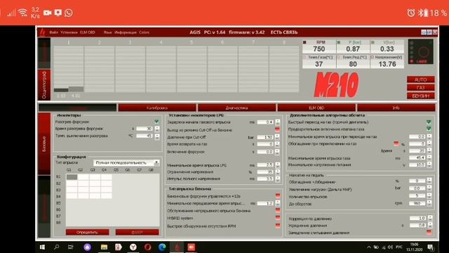Toggle enrichment when switching to gas
Screen dimensions: 449x253
pyautogui.click(x=396, y=143)
